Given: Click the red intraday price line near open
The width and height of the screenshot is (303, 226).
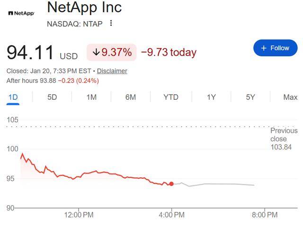Looking at the screenshot, I should (27, 160).
